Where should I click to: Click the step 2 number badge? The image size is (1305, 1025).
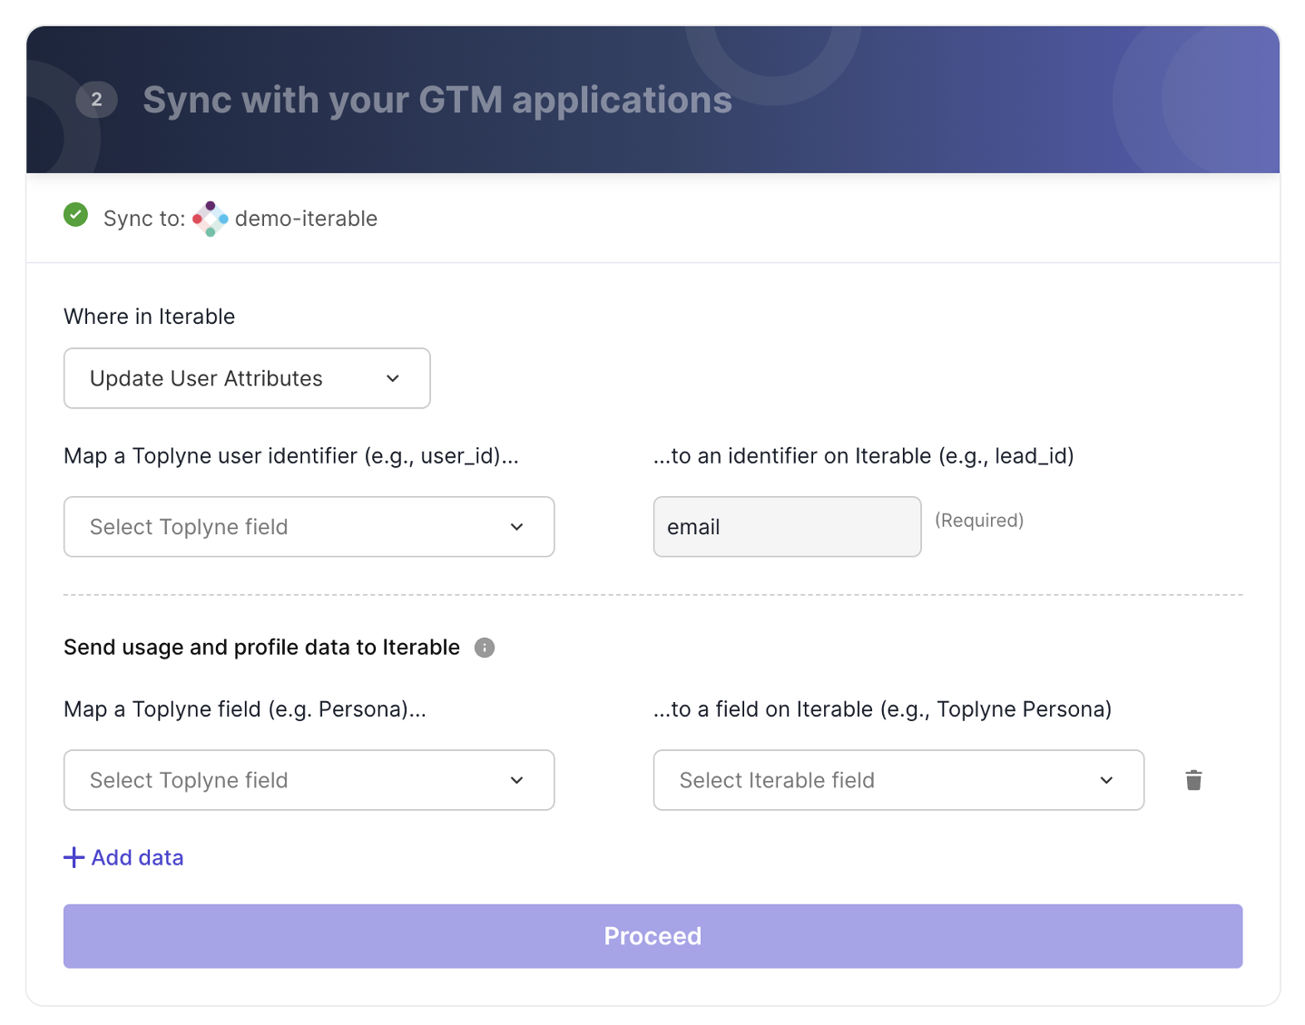tap(96, 100)
